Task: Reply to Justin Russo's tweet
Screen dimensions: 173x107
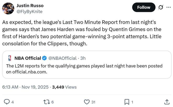Action: click(7, 102)
